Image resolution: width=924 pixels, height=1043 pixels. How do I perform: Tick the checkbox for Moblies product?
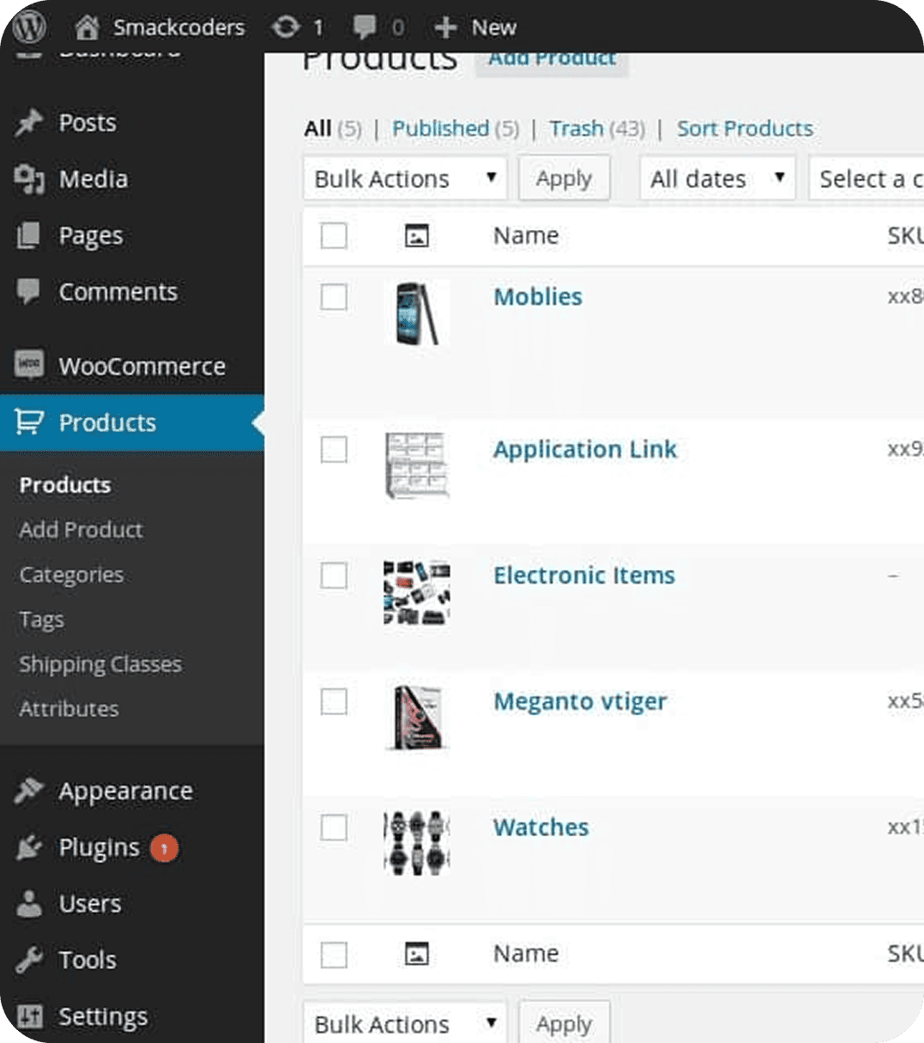[x=334, y=298]
